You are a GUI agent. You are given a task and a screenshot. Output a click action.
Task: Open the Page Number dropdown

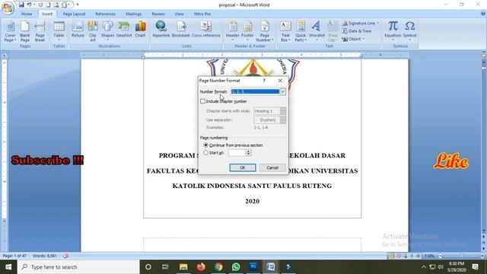(265, 32)
